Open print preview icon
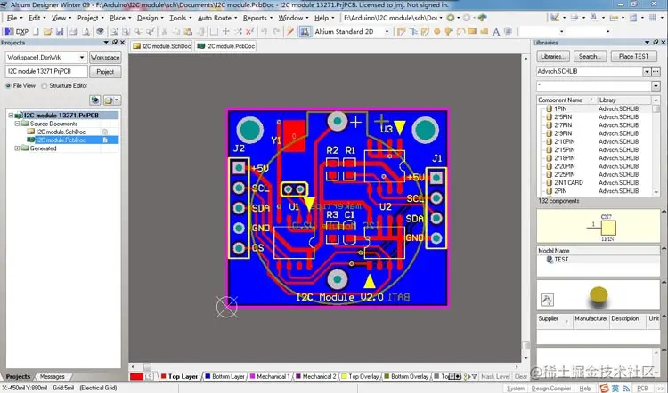Screen dimensions: 668x393 coord(86,31)
